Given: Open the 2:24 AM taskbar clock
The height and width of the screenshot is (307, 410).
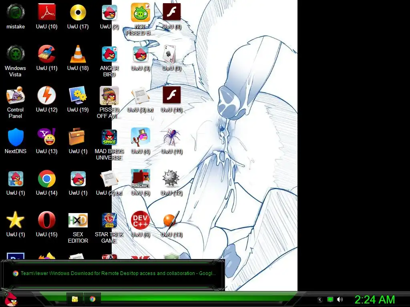Looking at the screenshot, I should click(x=375, y=299).
